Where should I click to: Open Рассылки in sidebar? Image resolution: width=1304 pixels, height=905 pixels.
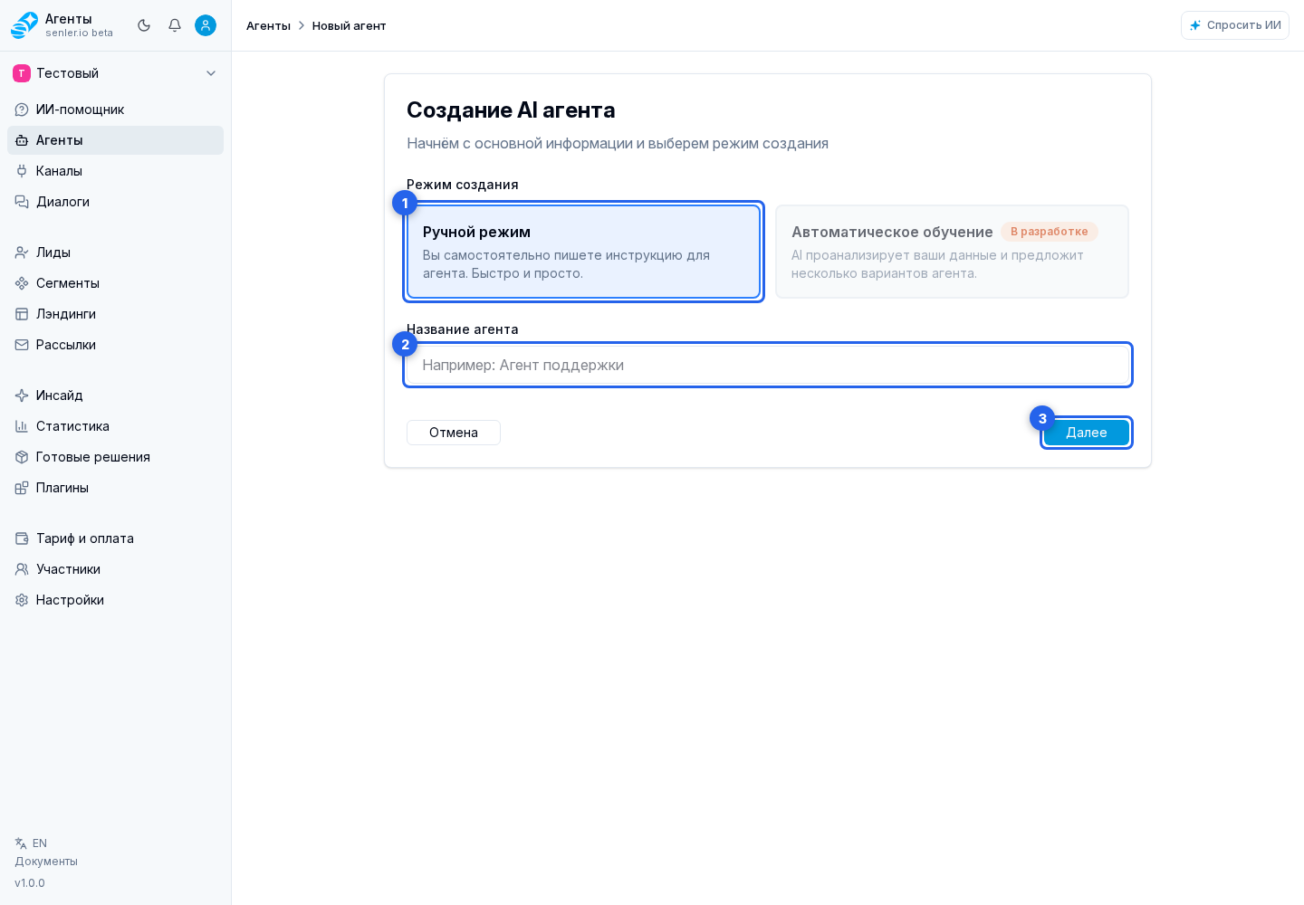(115, 345)
